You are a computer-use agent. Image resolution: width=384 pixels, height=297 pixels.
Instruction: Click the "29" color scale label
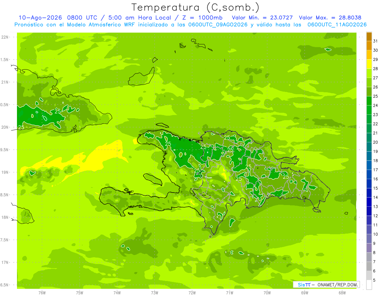(376, 60)
